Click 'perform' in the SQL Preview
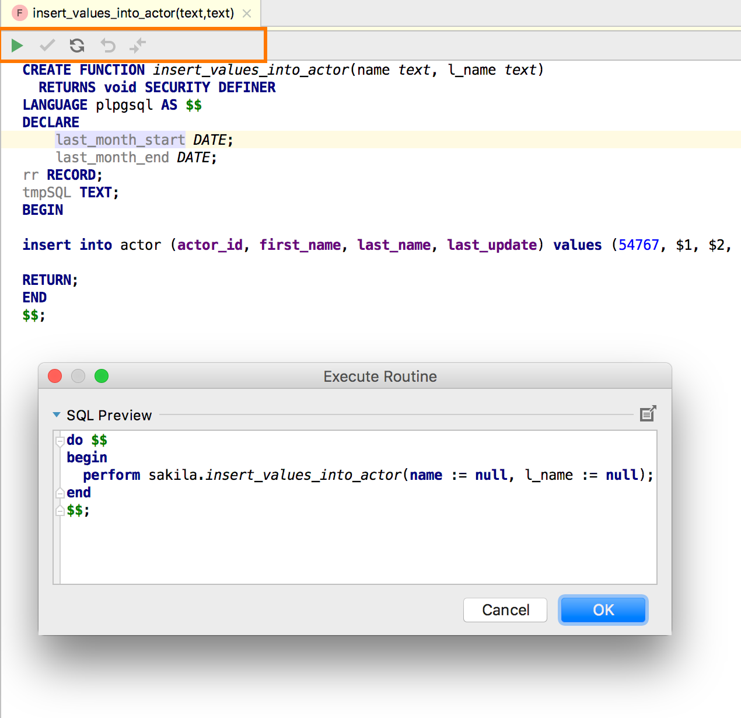The image size is (741, 718). (x=111, y=475)
